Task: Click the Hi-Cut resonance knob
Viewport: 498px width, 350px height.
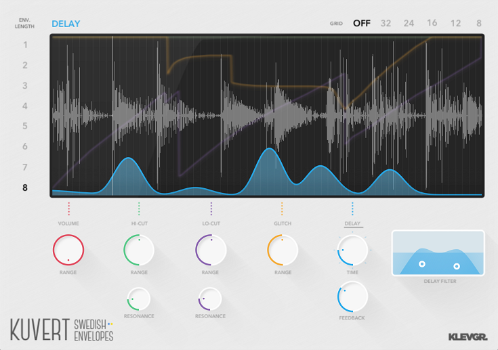Action: click(x=139, y=299)
